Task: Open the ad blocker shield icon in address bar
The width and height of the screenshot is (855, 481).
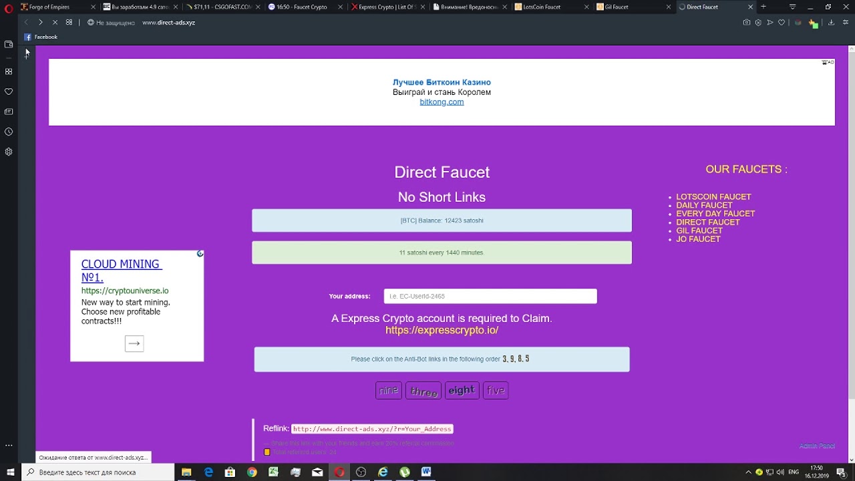Action: (x=758, y=22)
